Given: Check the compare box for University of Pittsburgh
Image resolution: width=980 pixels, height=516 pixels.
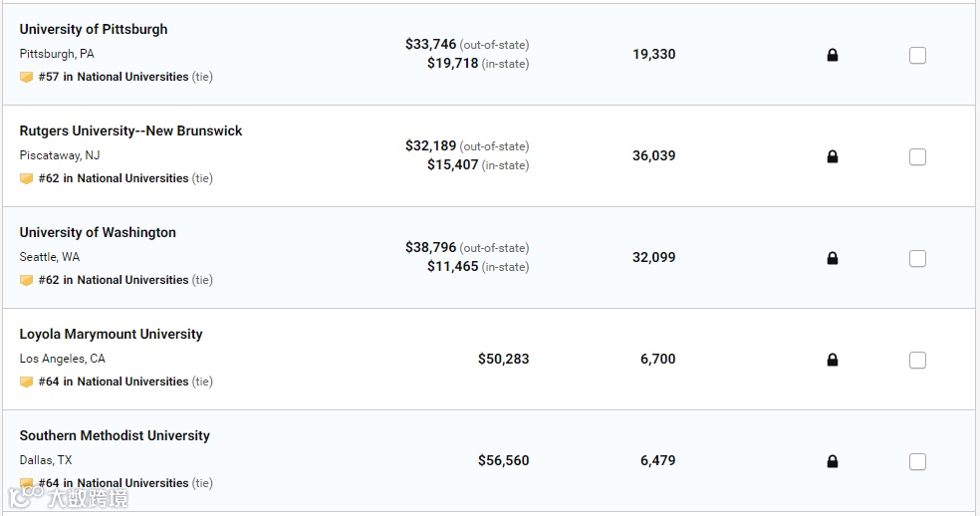Looking at the screenshot, I should [917, 56].
